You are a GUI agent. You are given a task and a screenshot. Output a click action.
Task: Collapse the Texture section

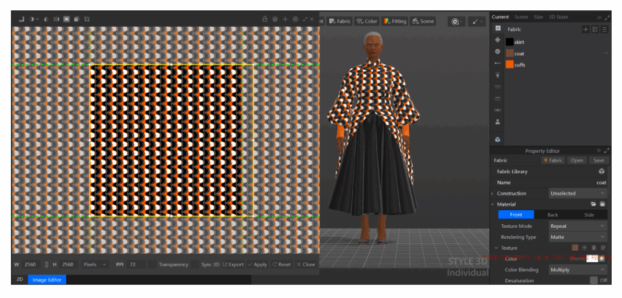[x=496, y=248]
